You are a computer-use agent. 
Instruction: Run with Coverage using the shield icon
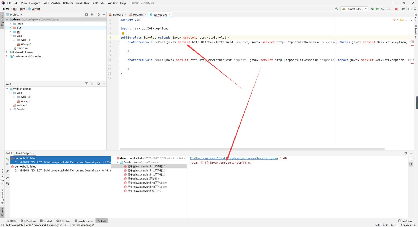pyautogui.click(x=383, y=9)
